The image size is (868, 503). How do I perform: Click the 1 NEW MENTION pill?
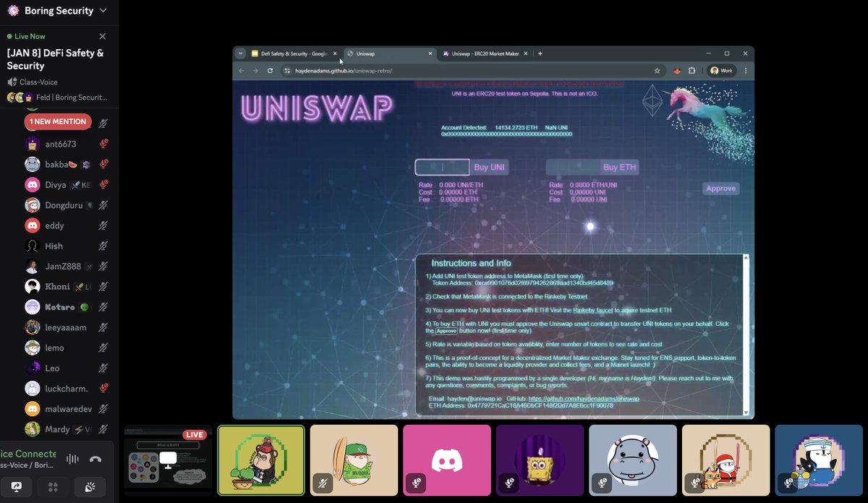pyautogui.click(x=58, y=121)
